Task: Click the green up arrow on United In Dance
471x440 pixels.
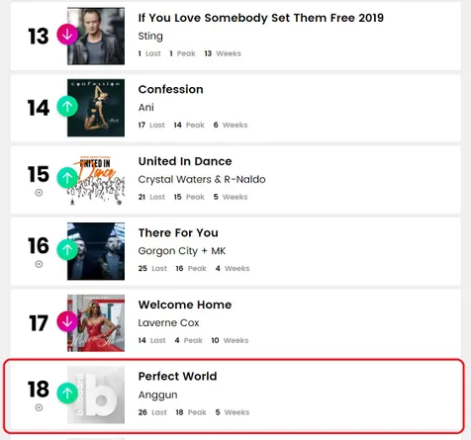Action: [67, 178]
